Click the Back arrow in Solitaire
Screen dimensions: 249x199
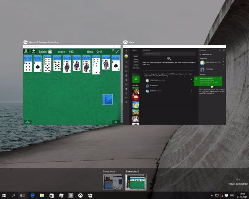(34, 51)
